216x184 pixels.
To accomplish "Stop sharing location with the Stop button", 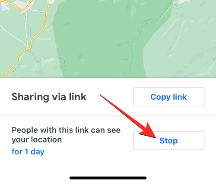I will (x=168, y=140).
